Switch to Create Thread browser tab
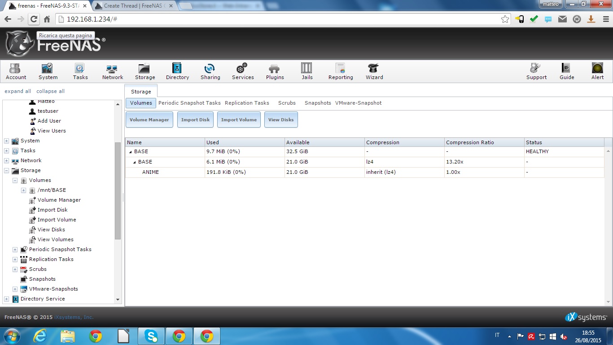 (135, 6)
